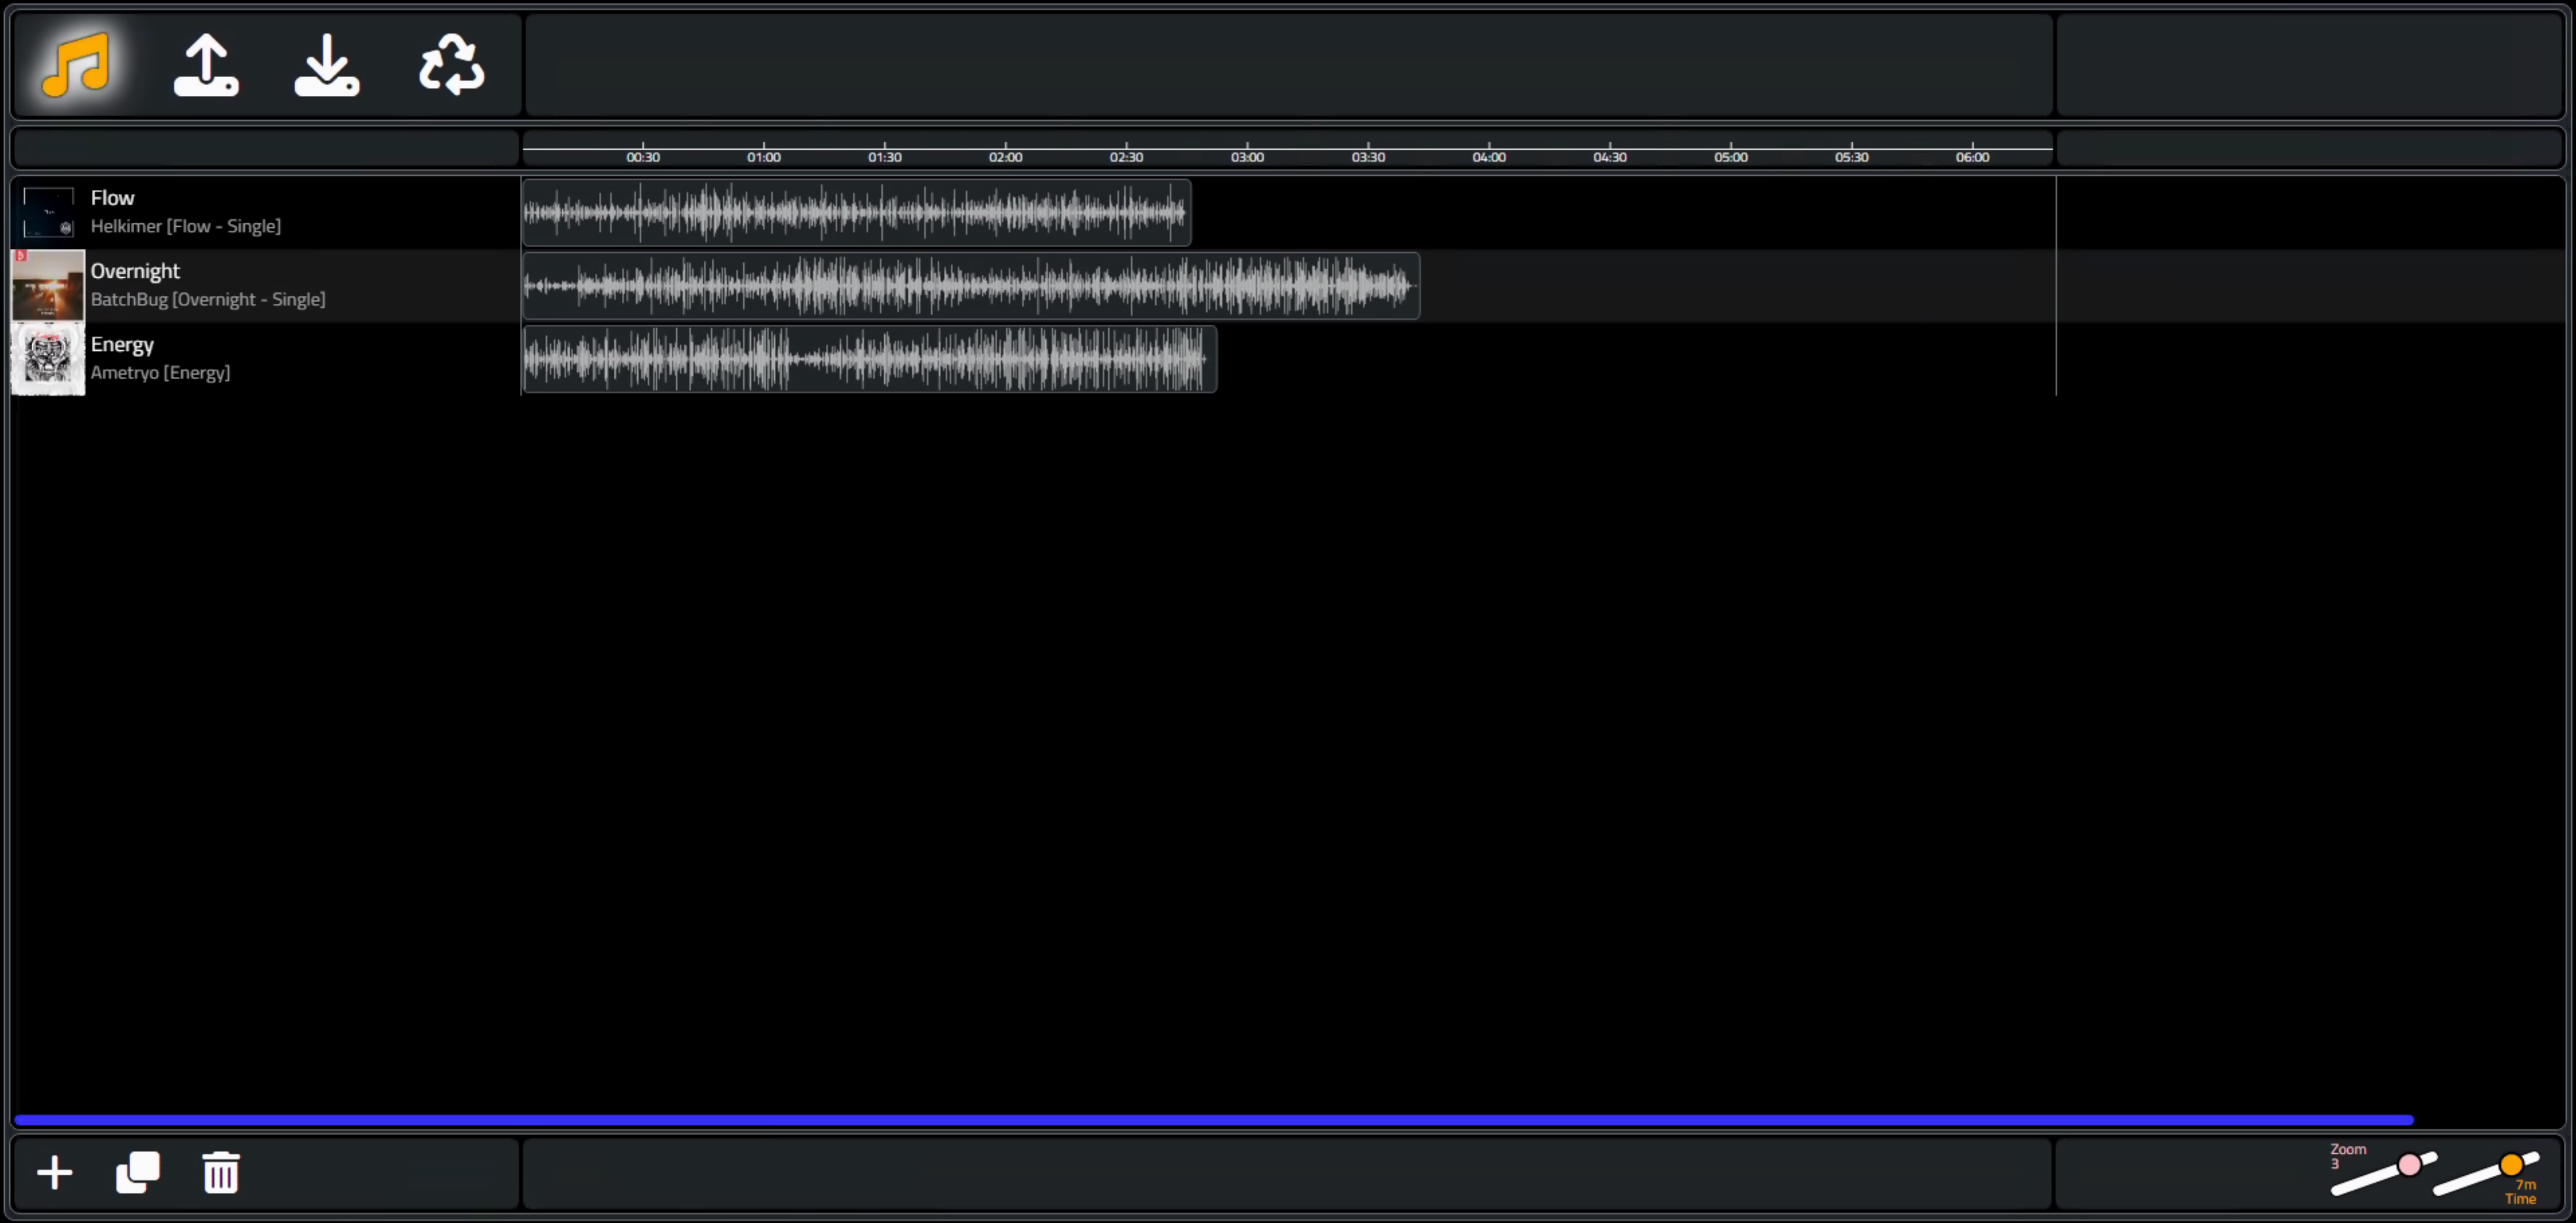Click the Overnight waveform clip
The width and height of the screenshot is (2576, 1223).
point(971,285)
